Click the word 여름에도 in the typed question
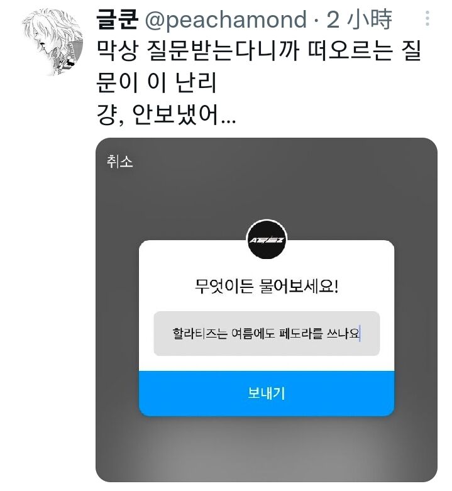Image resolution: width=452 pixels, height=491 pixels. [253, 333]
